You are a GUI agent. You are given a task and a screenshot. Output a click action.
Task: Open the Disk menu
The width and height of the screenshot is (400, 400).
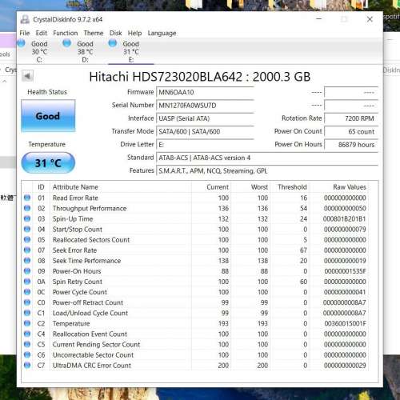[116, 33]
